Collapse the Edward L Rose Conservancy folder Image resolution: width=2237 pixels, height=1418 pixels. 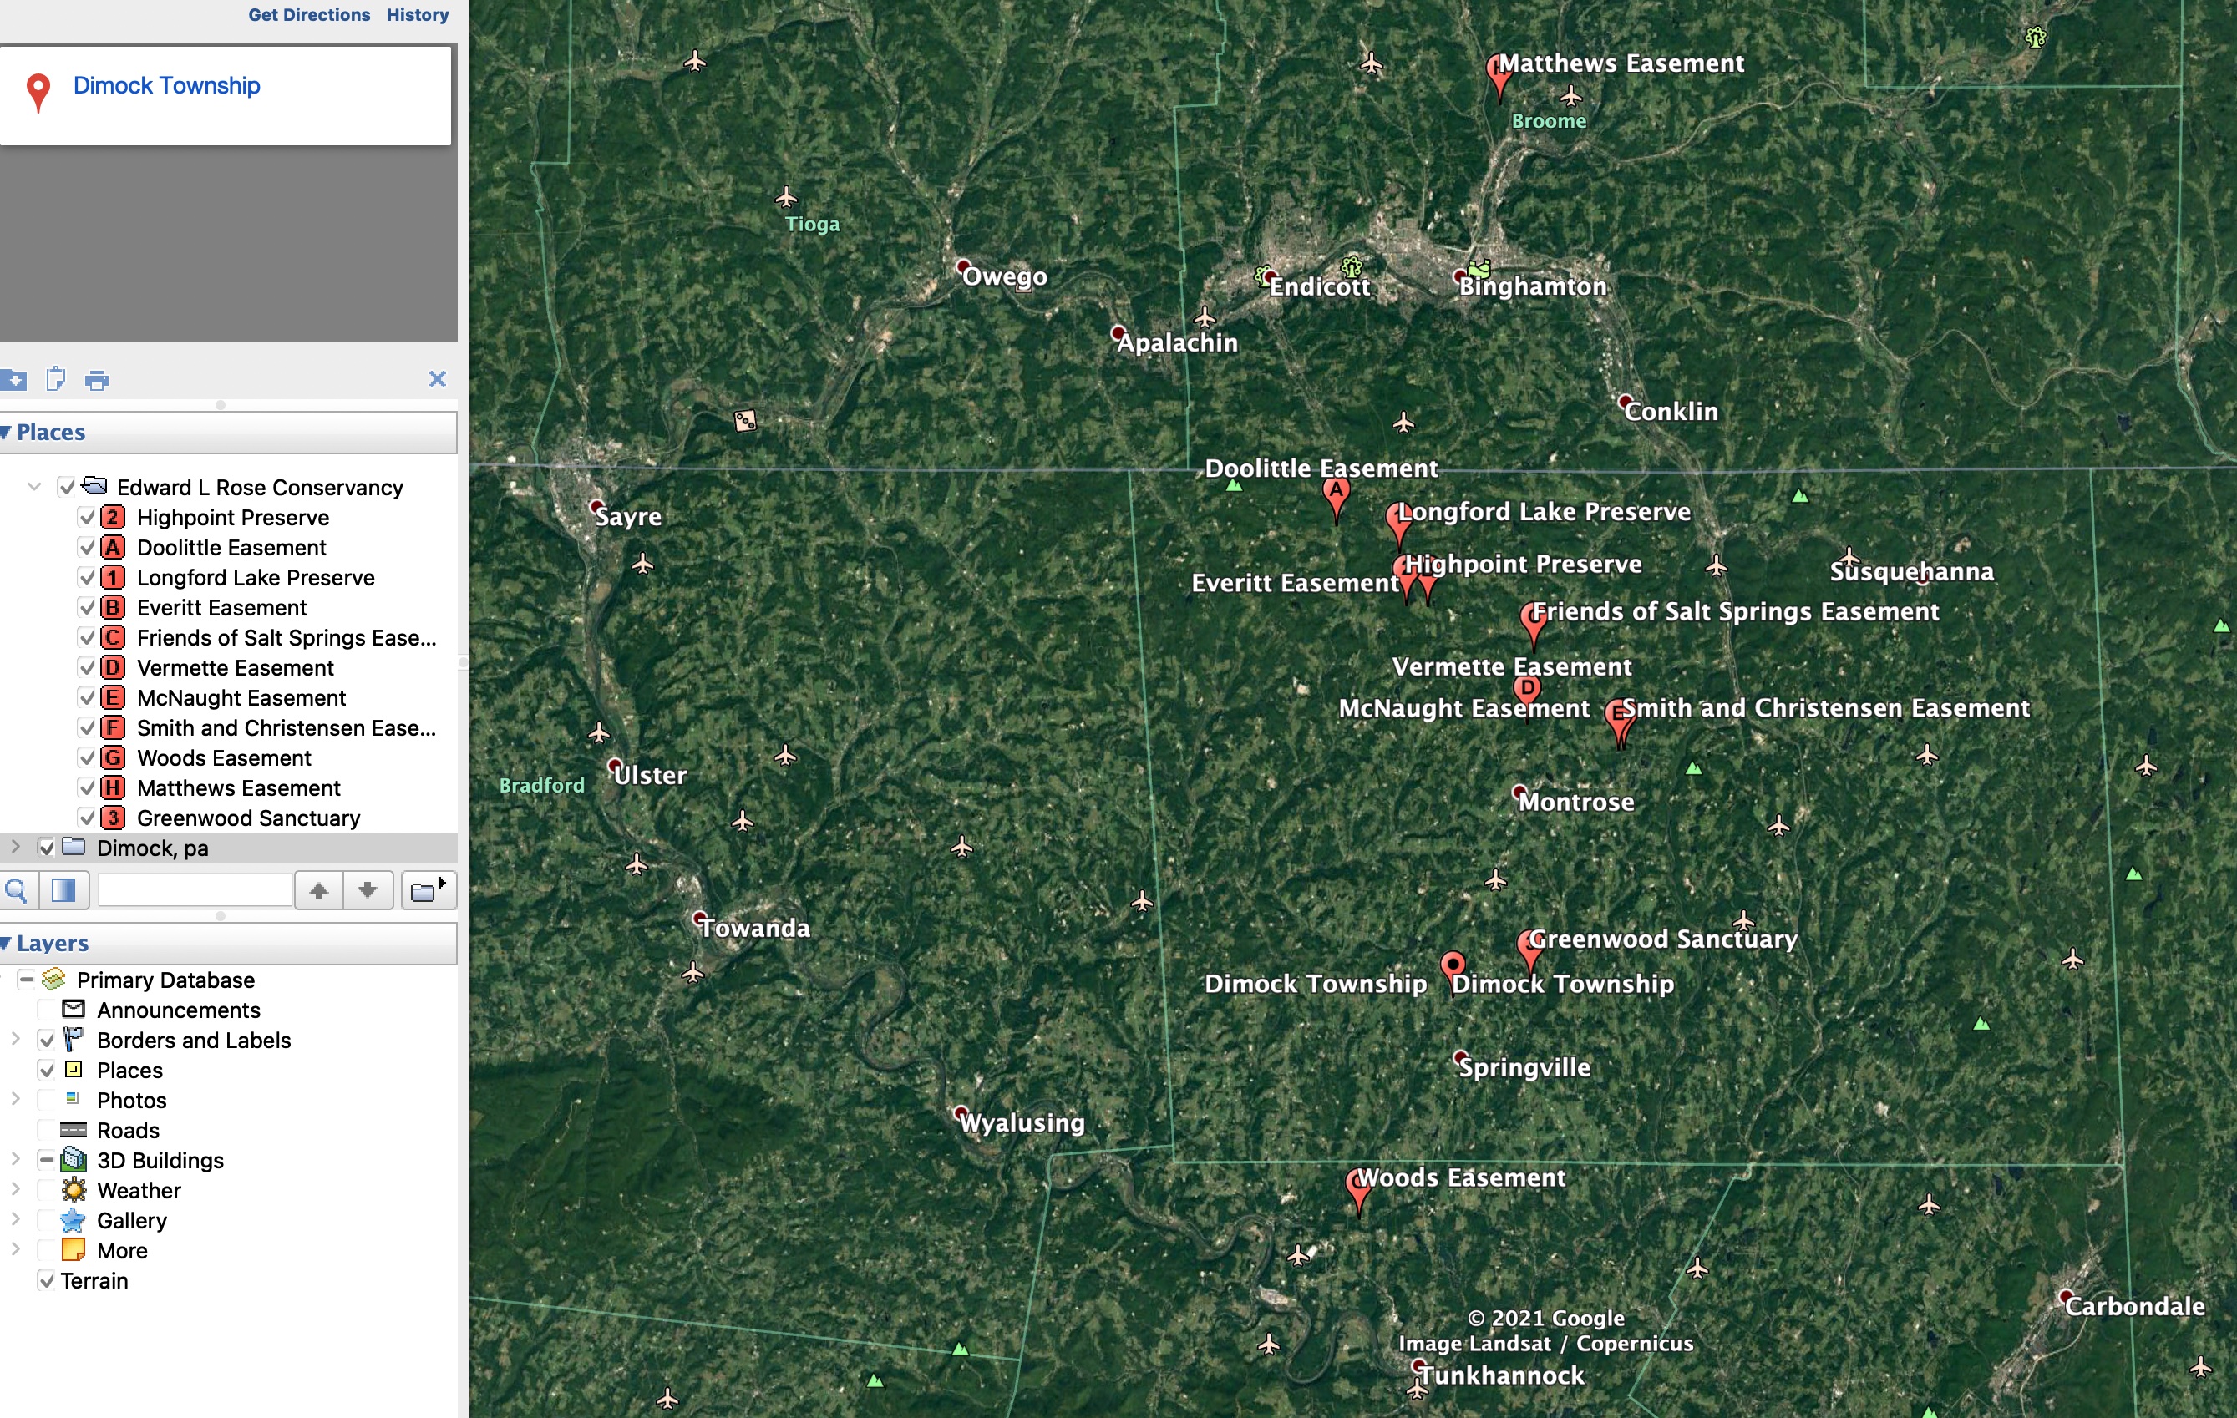34,487
